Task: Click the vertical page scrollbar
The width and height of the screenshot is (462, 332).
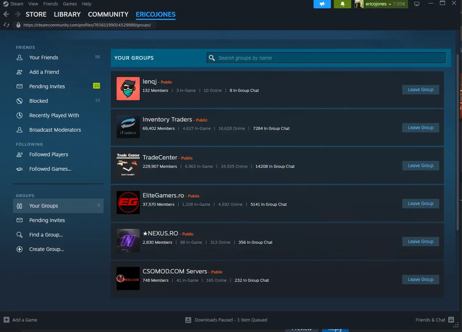Action: 457,142
